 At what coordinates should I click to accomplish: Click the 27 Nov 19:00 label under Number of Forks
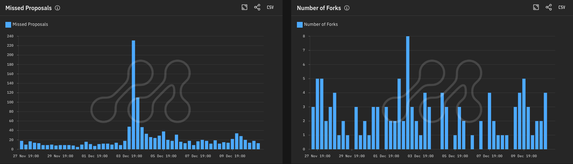pos(317,156)
